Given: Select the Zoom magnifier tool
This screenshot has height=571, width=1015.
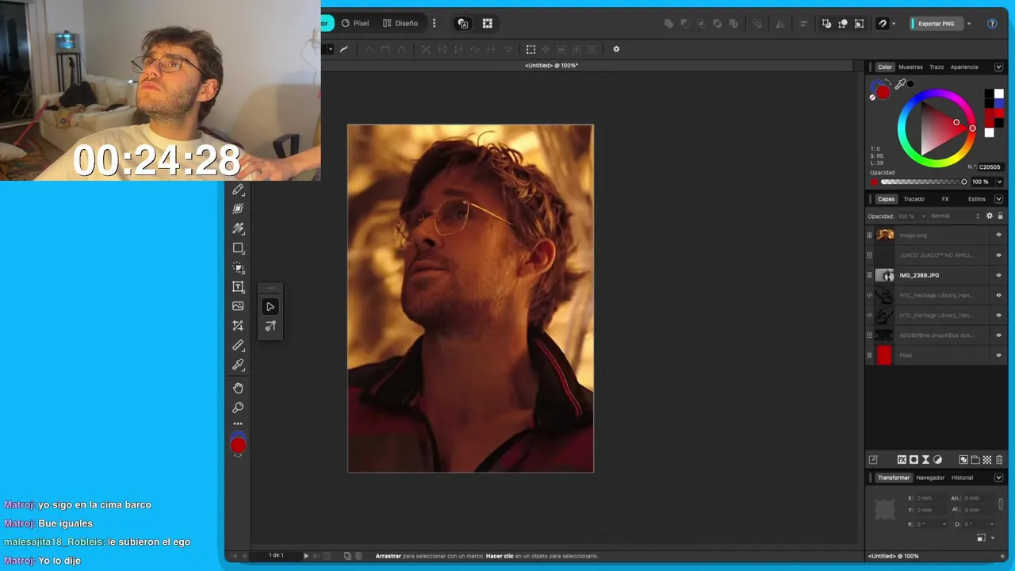Looking at the screenshot, I should 238,408.
